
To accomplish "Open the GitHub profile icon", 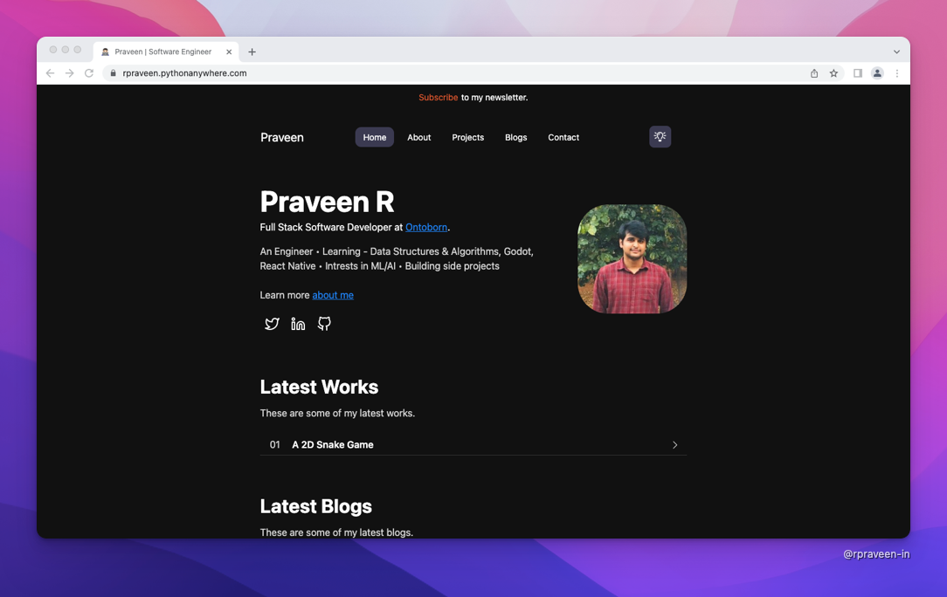I will (324, 324).
